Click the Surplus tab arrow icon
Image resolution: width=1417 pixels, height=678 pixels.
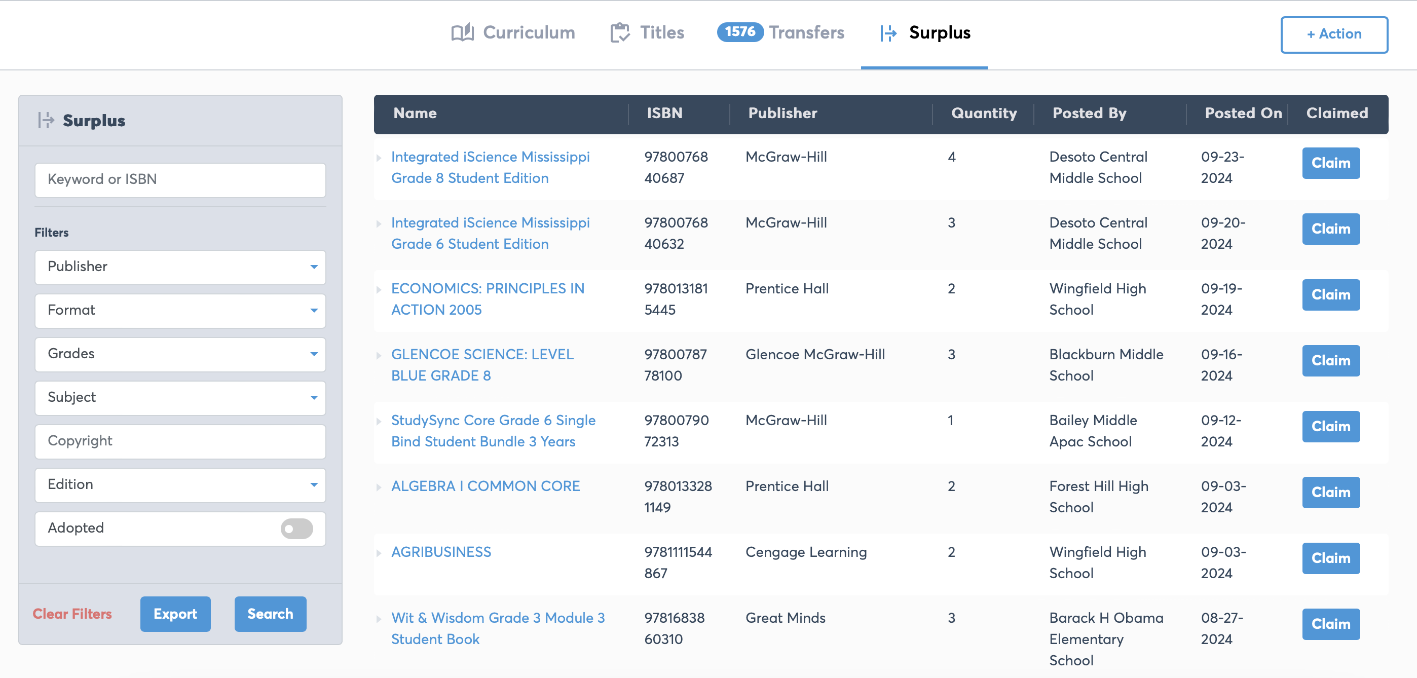point(888,33)
